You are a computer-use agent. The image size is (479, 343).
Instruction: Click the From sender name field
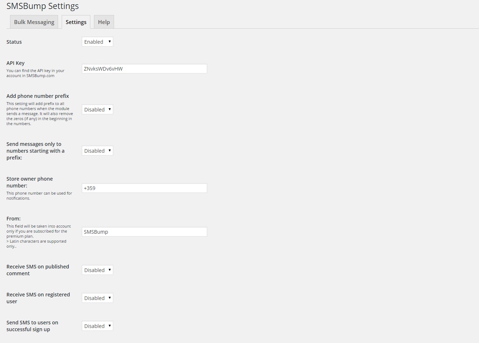coord(144,232)
